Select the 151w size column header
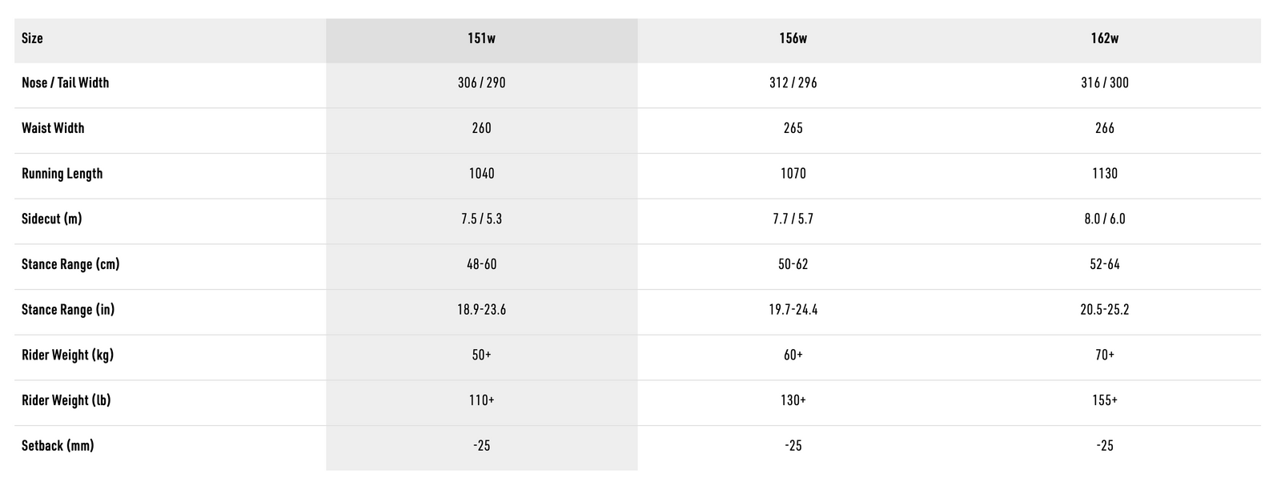 (x=481, y=38)
